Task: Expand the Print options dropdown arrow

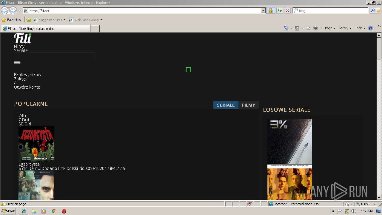Action: tap(321, 28)
